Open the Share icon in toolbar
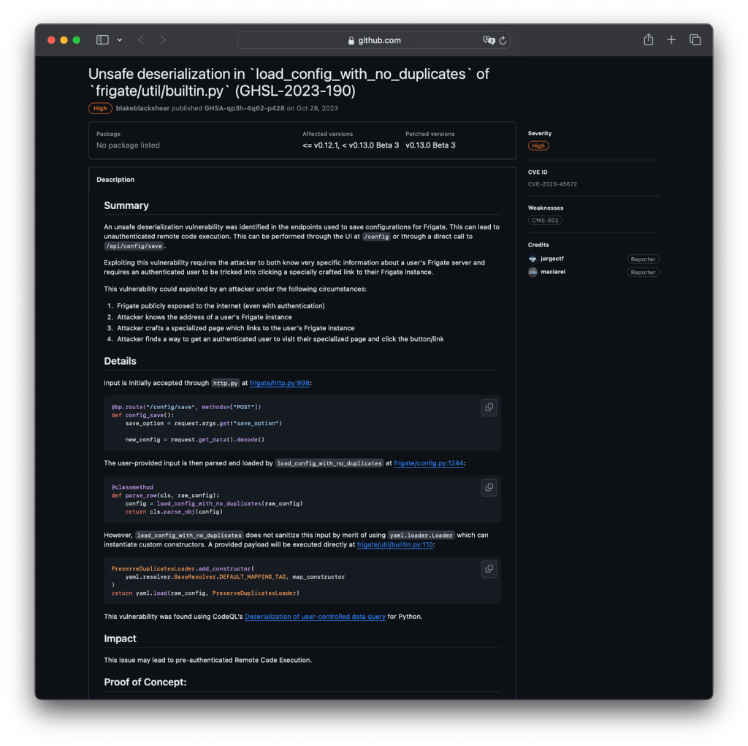This screenshot has height=746, width=748. (x=648, y=40)
